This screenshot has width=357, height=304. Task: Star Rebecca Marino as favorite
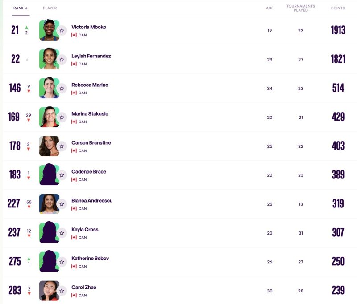tap(62, 89)
